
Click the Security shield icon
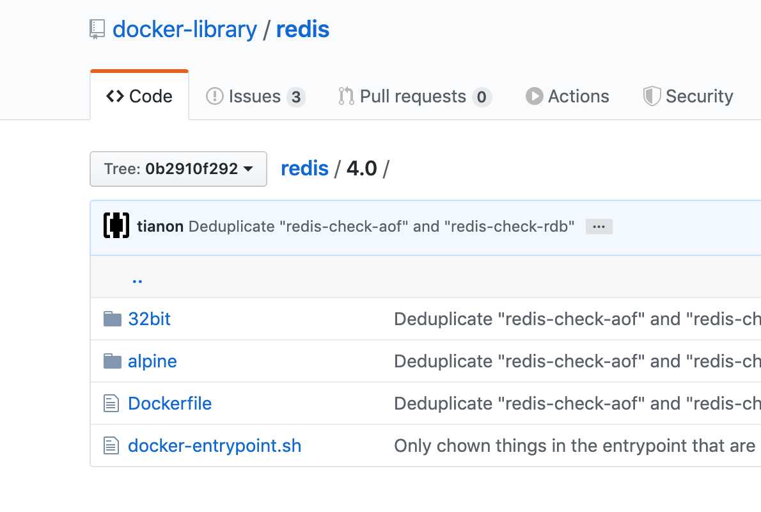pyautogui.click(x=652, y=96)
